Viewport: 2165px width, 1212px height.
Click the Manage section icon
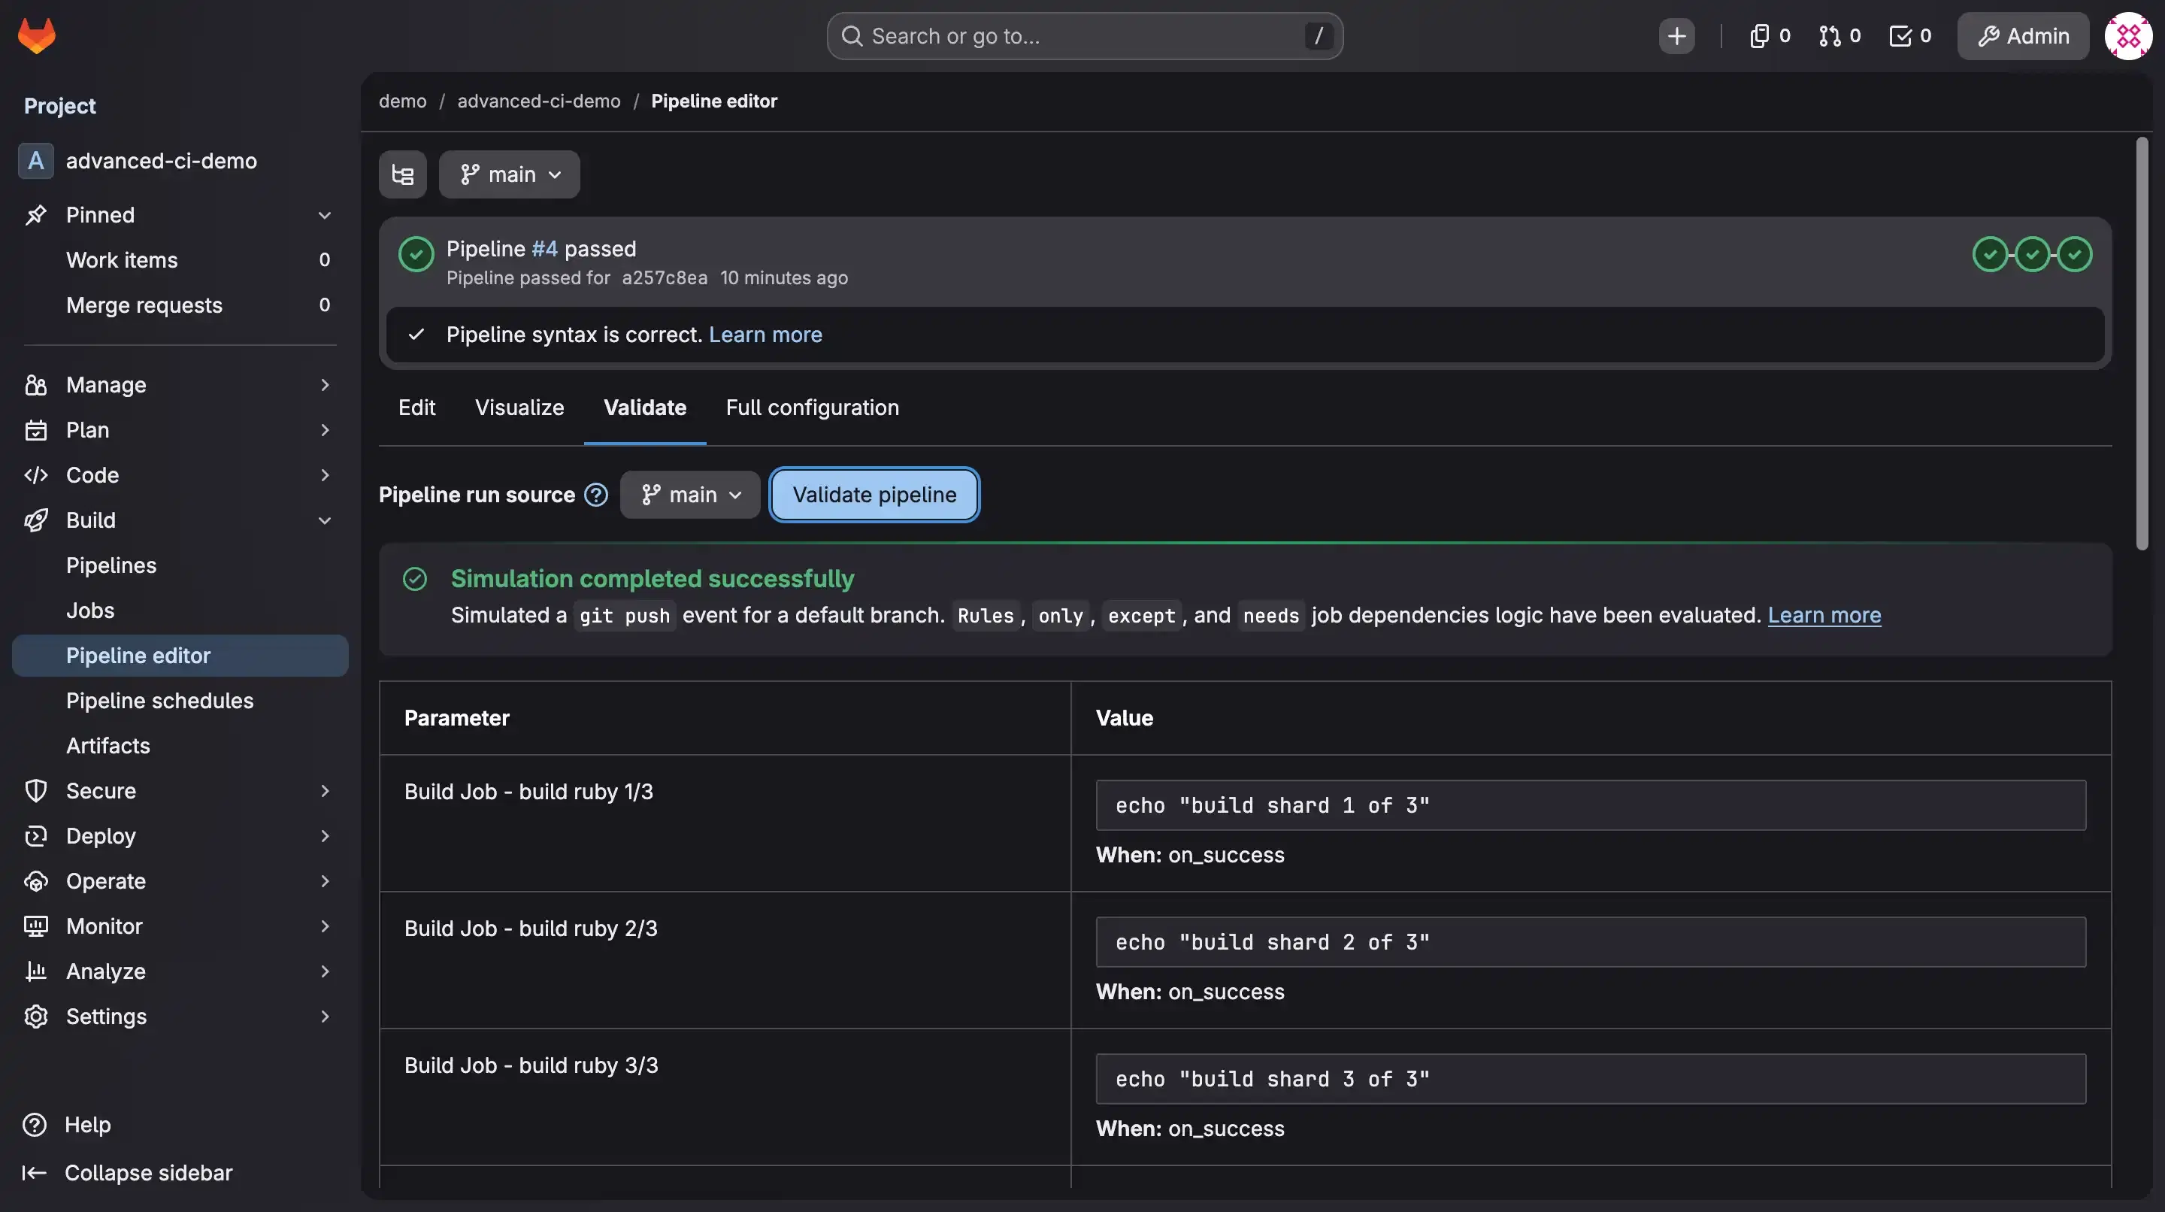point(35,385)
